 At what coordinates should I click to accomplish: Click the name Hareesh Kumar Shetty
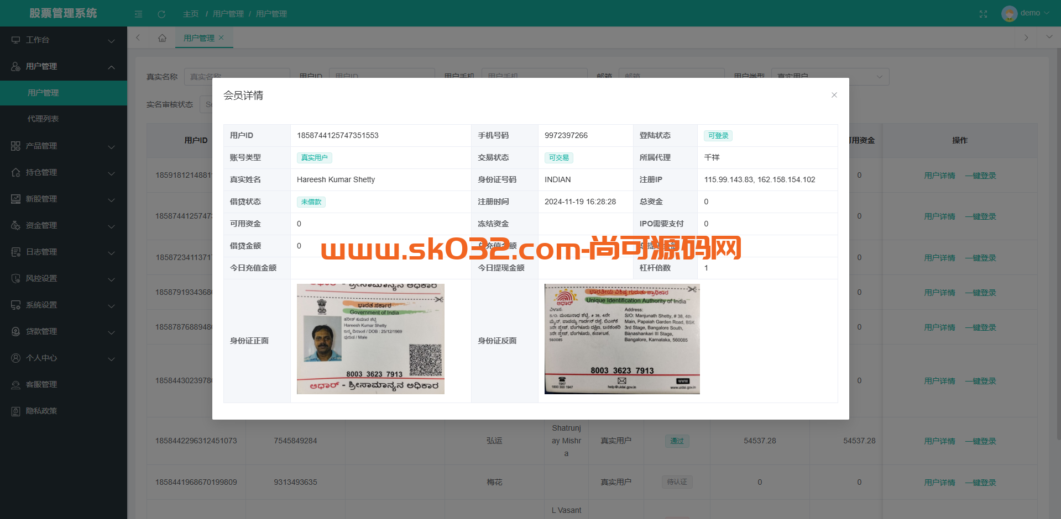(x=336, y=179)
